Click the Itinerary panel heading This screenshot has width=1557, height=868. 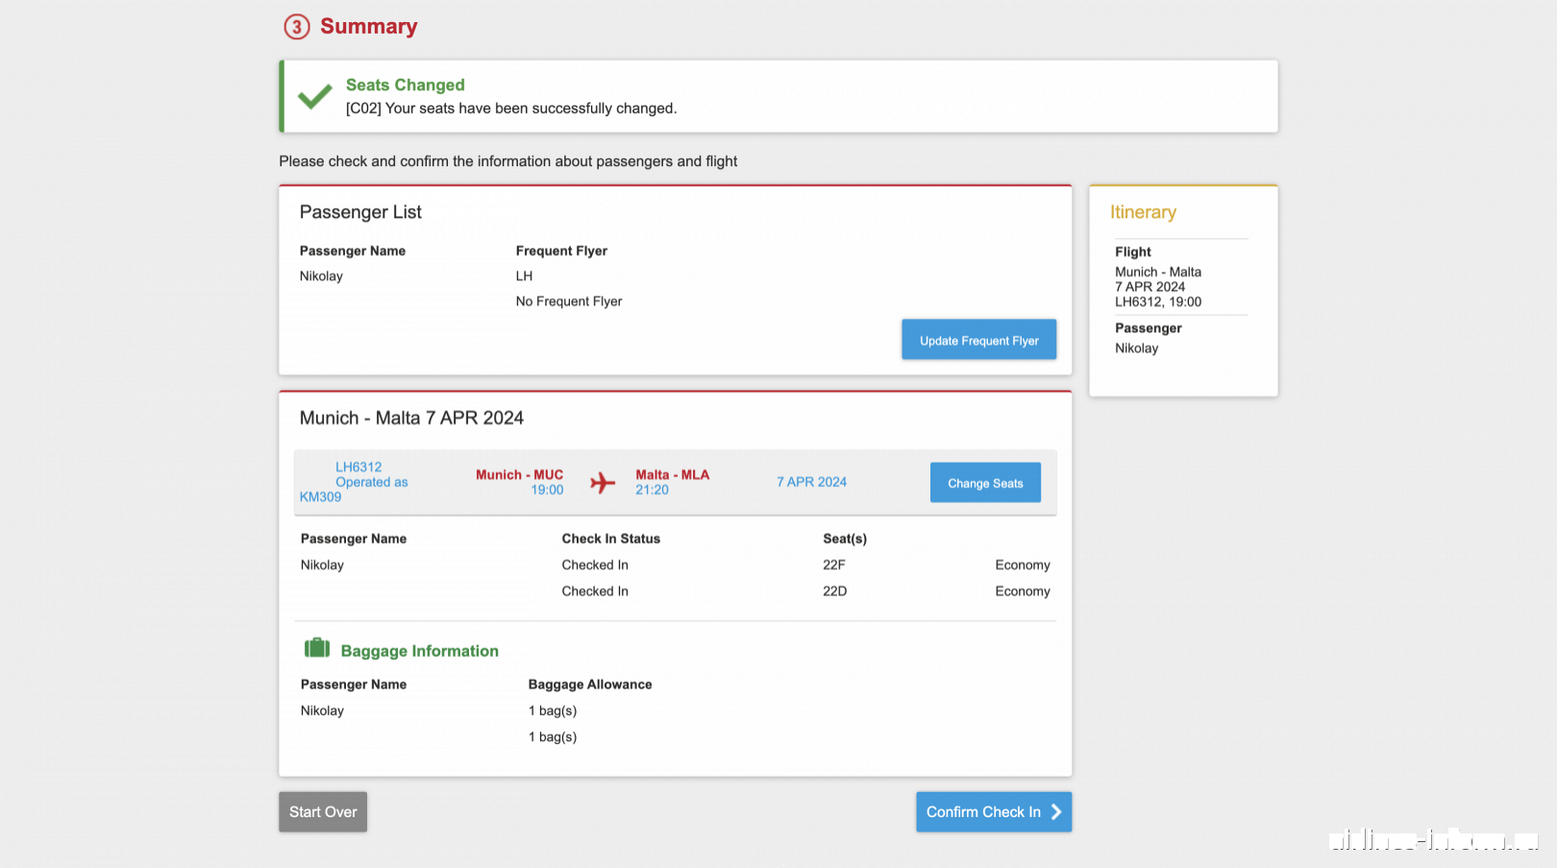coord(1143,212)
